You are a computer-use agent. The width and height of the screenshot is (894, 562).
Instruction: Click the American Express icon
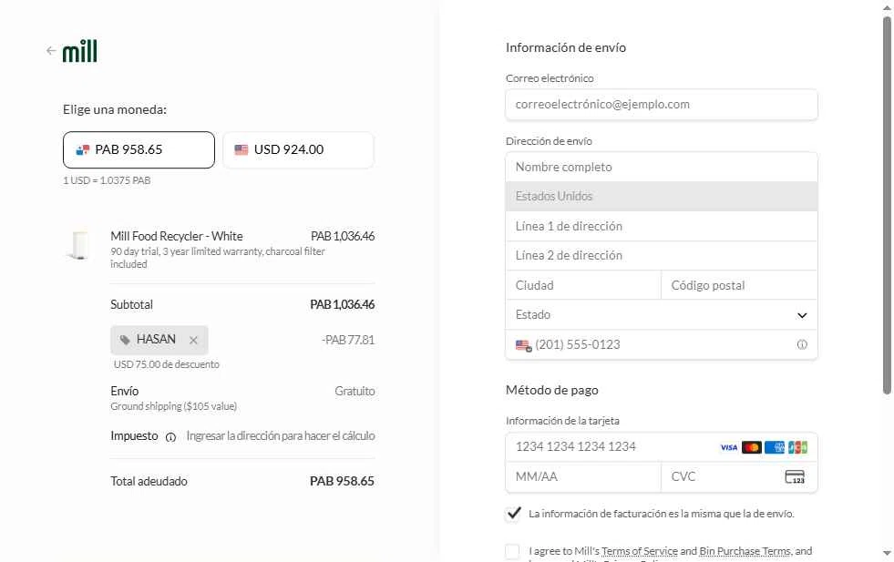click(775, 447)
